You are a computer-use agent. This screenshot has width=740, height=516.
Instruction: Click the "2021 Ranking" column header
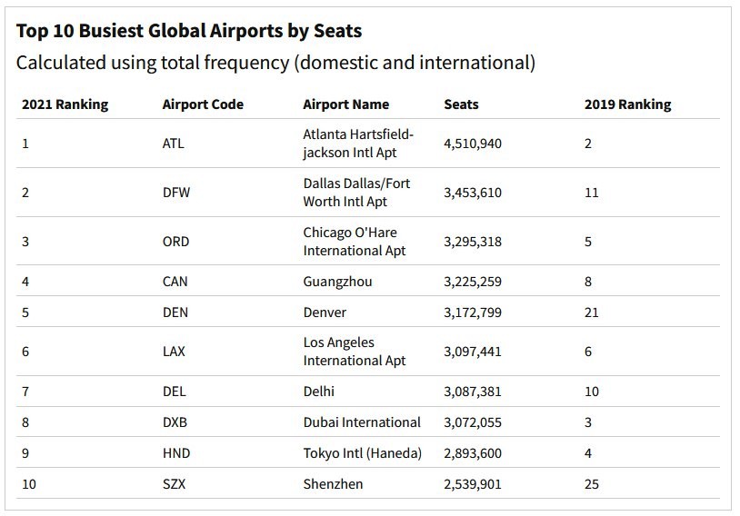[65, 104]
